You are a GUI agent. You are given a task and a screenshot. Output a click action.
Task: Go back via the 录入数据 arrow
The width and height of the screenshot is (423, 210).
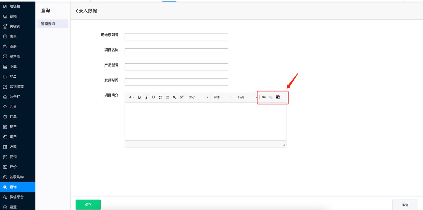click(x=77, y=11)
